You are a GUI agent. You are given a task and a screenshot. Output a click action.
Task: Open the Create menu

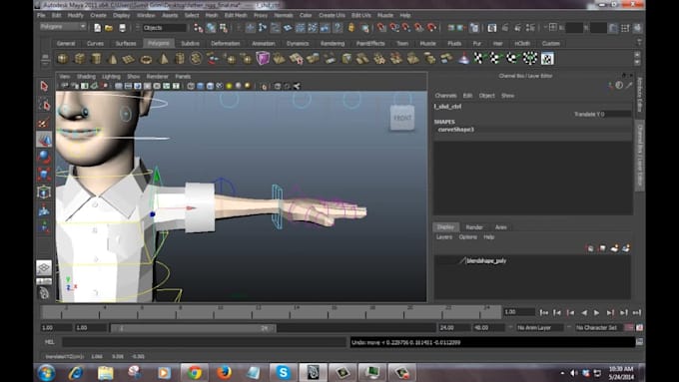(98, 15)
